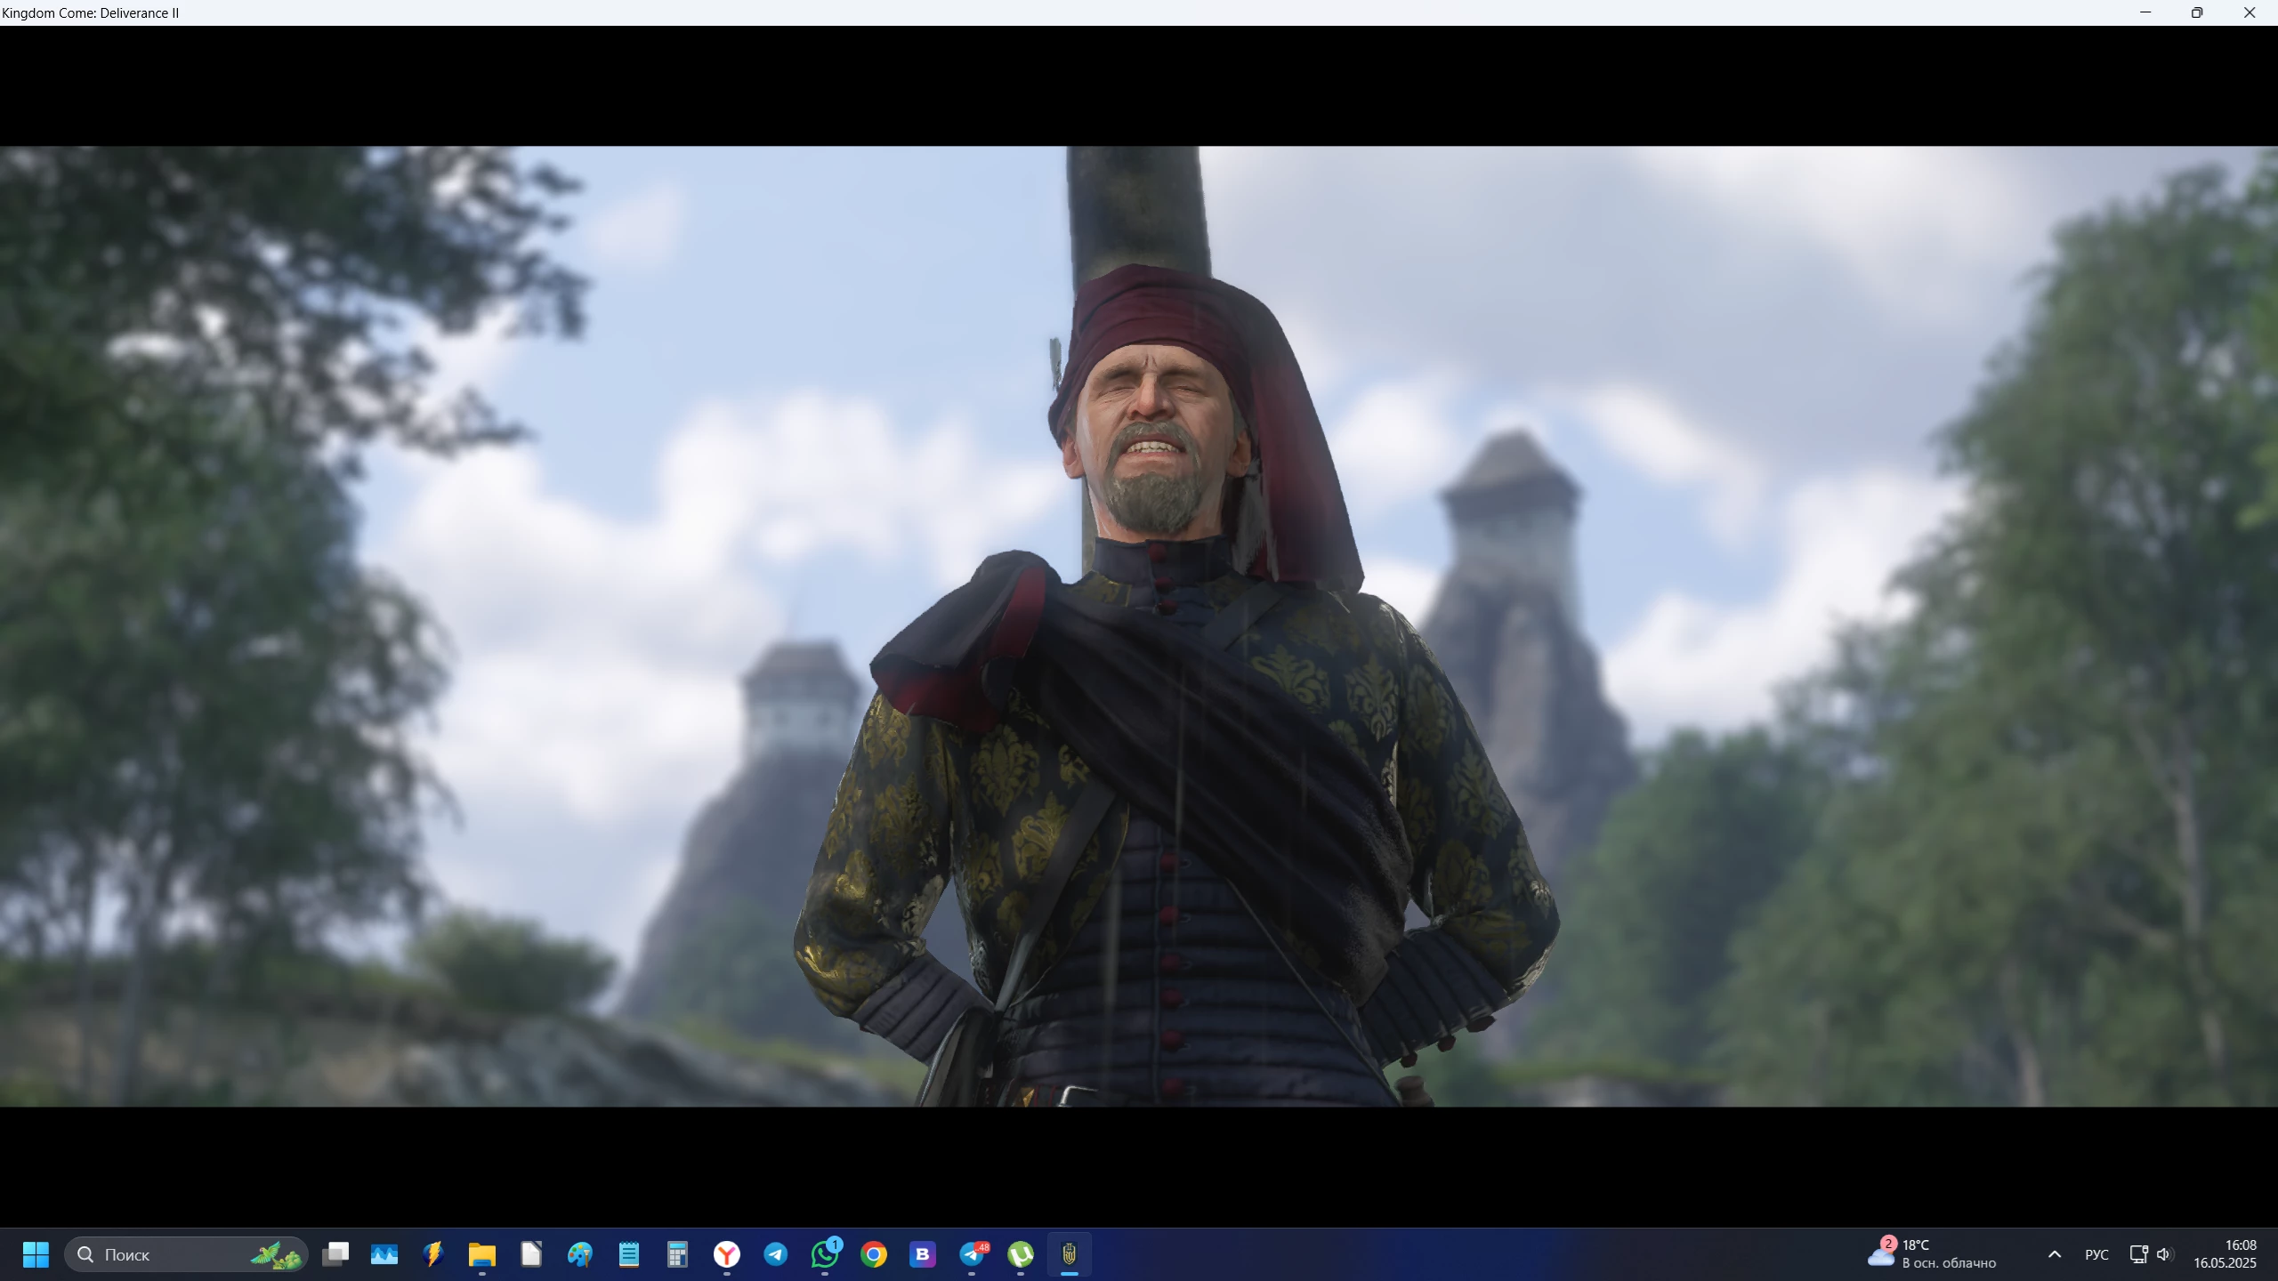Open the volume speaker control
2278x1281 pixels.
(2165, 1254)
